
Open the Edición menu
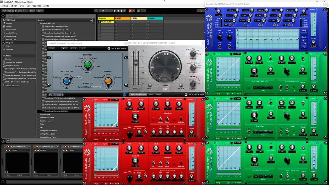pos(14,6)
